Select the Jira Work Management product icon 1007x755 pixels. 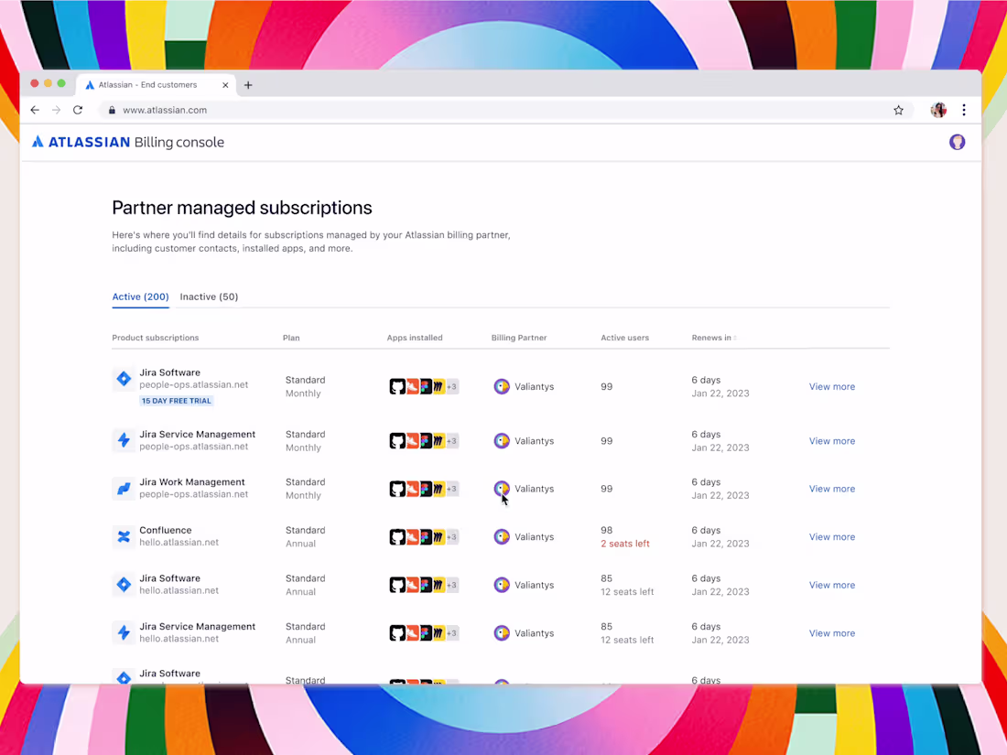(x=124, y=488)
